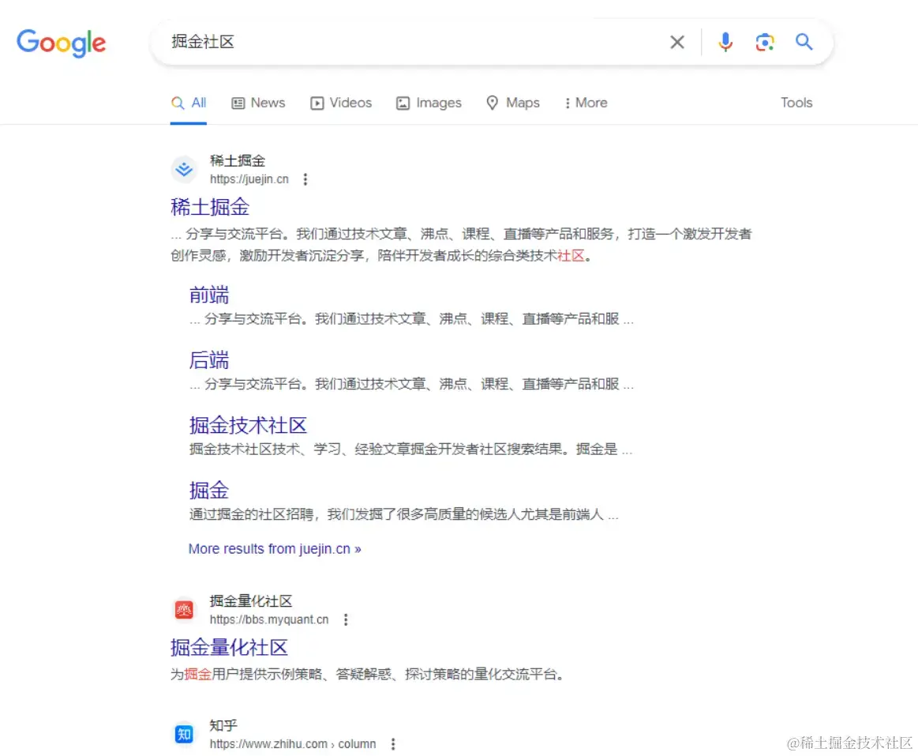Click the zhihu.com › column URL text
The width and height of the screenshot is (918, 756).
click(x=293, y=744)
